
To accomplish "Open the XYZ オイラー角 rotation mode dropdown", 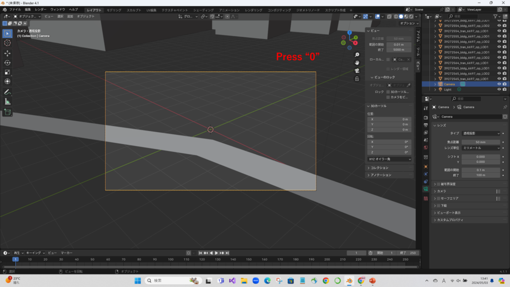I will point(389,159).
